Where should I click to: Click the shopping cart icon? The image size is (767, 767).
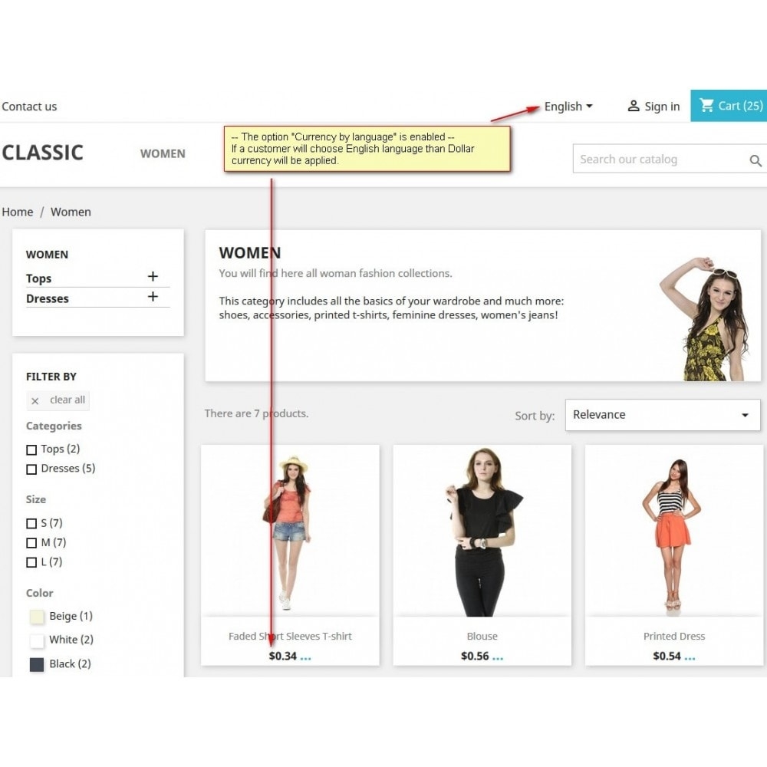click(x=706, y=105)
